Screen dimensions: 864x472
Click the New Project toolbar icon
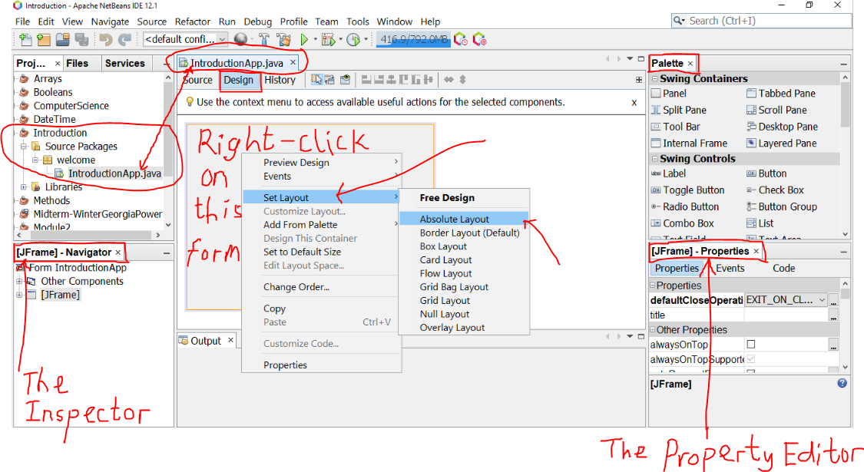[44, 40]
